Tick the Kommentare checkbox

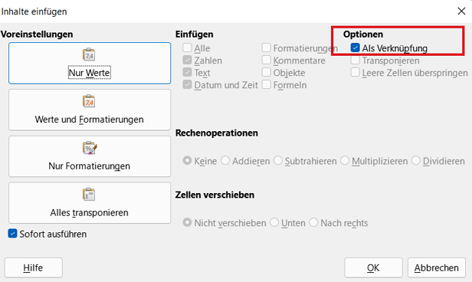click(267, 60)
